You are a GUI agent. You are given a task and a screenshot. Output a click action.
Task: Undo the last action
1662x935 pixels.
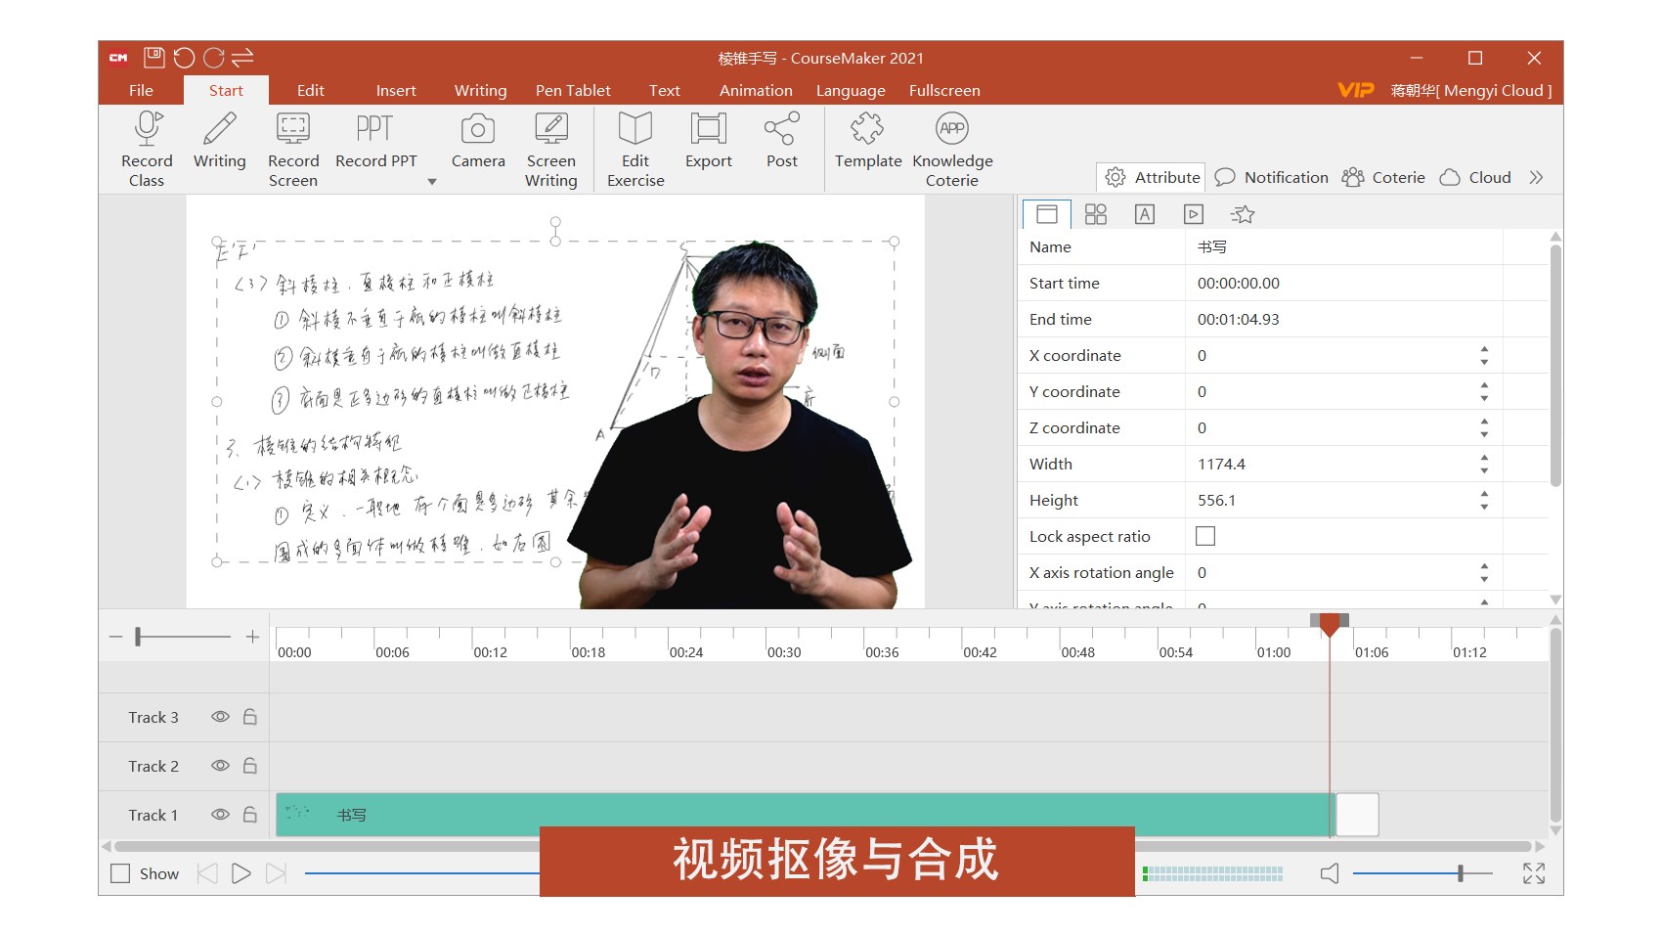pos(184,58)
